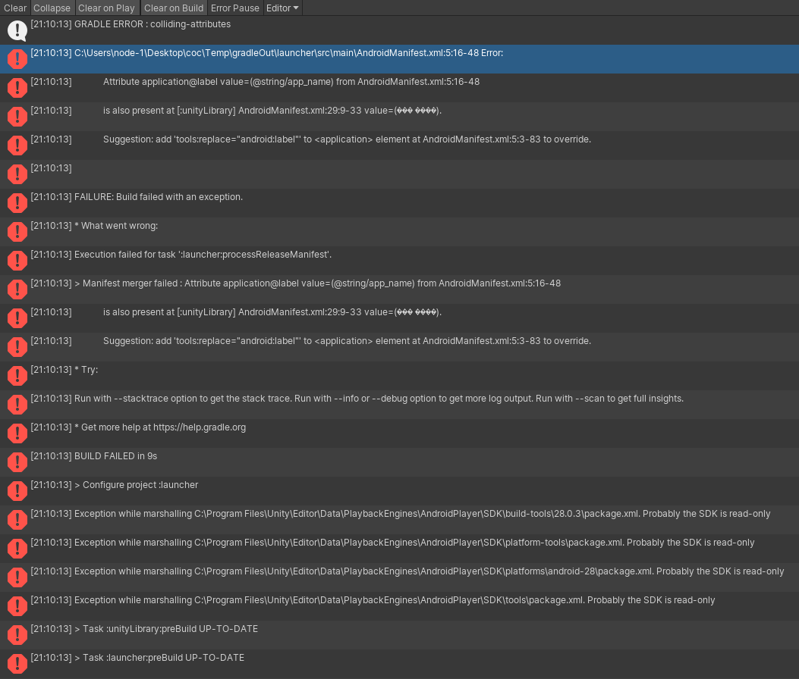The width and height of the screenshot is (799, 679).
Task: Toggle the Error Pause option
Action: coord(235,8)
